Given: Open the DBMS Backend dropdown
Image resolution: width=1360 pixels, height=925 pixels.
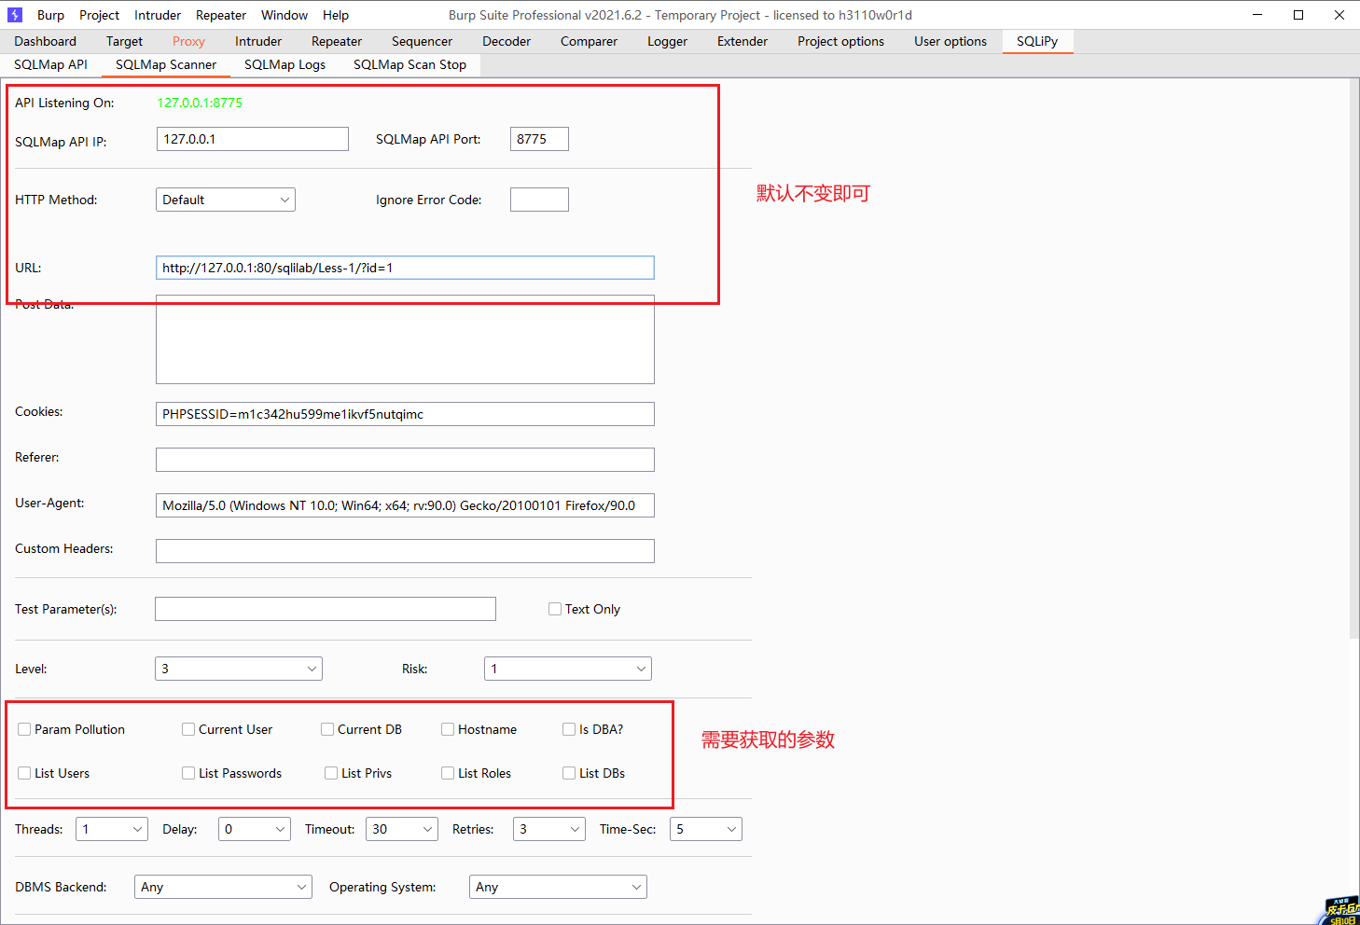Looking at the screenshot, I should 223,887.
